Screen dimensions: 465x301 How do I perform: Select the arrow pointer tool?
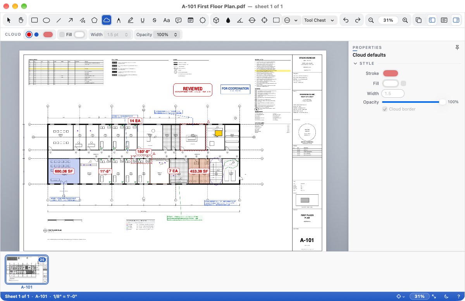pos(9,20)
